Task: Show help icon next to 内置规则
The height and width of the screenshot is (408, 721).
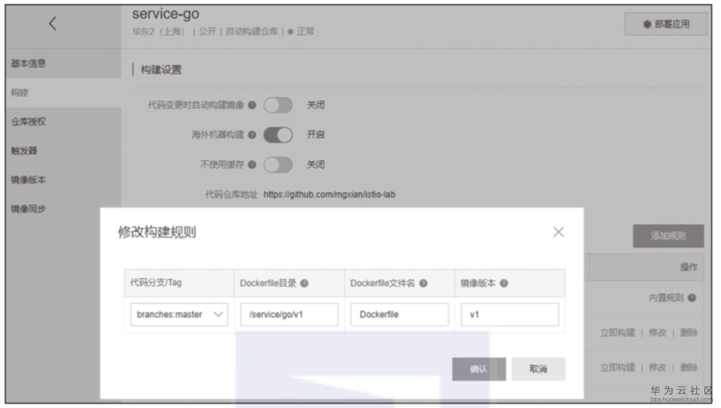Action: click(x=692, y=298)
